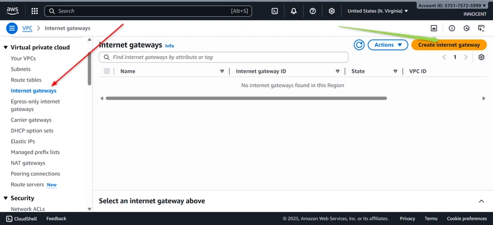This screenshot has height=225, width=493.
Task: Click sidebar scroll down arrow
Action: coord(89,209)
